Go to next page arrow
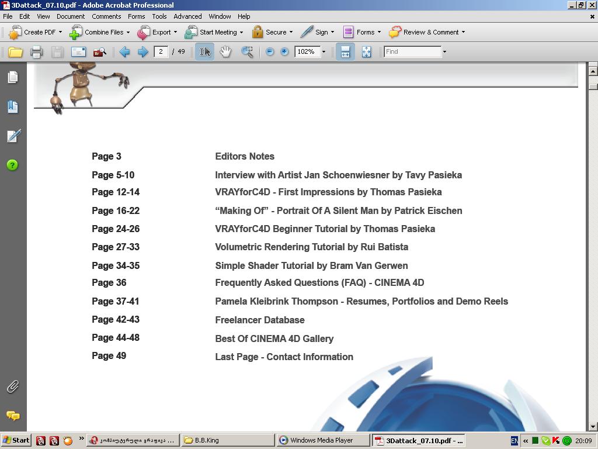 tap(142, 52)
